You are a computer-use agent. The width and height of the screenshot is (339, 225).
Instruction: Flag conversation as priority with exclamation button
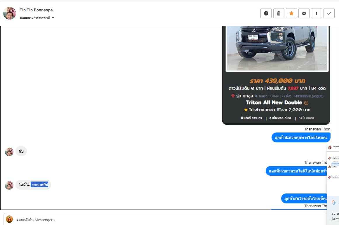click(316, 13)
